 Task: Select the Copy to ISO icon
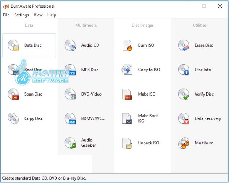tap(127, 70)
